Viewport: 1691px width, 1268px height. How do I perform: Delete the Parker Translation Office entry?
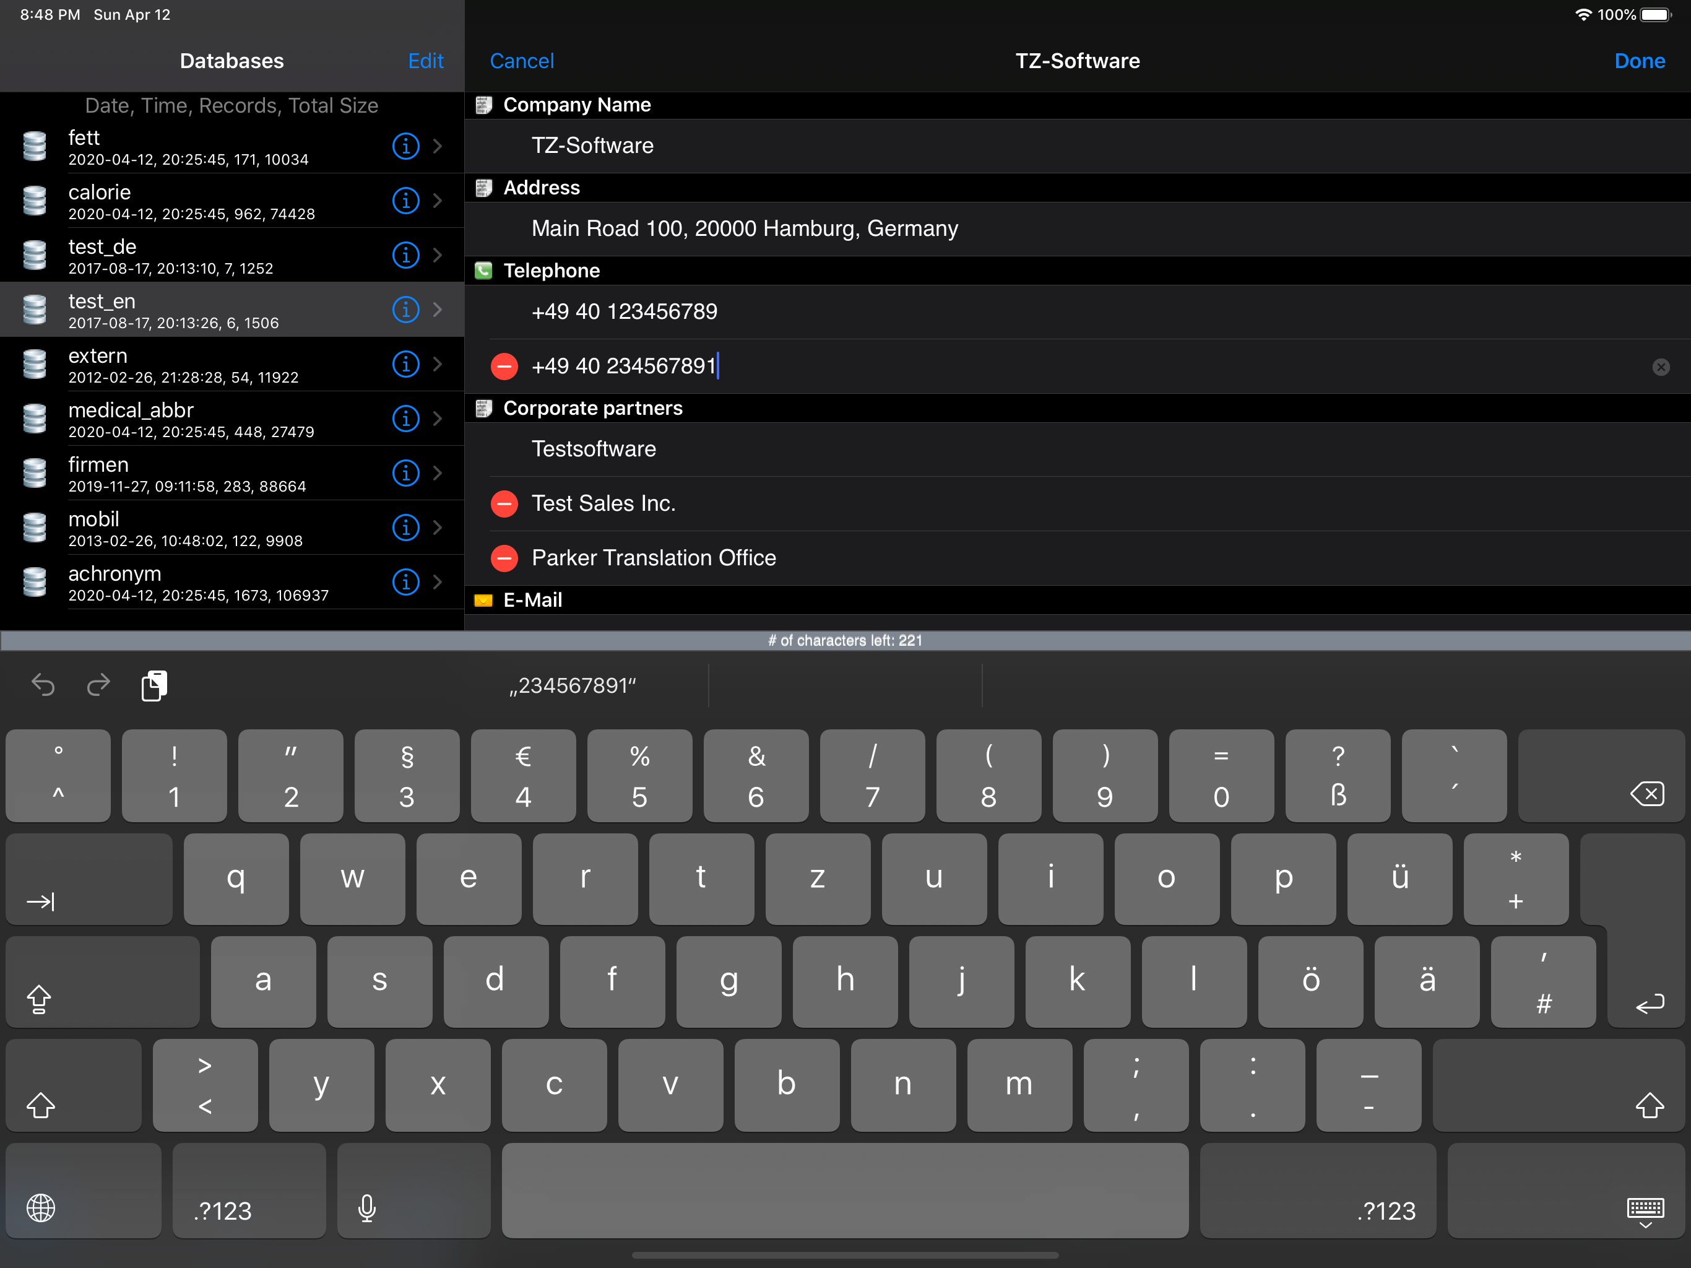pos(504,558)
